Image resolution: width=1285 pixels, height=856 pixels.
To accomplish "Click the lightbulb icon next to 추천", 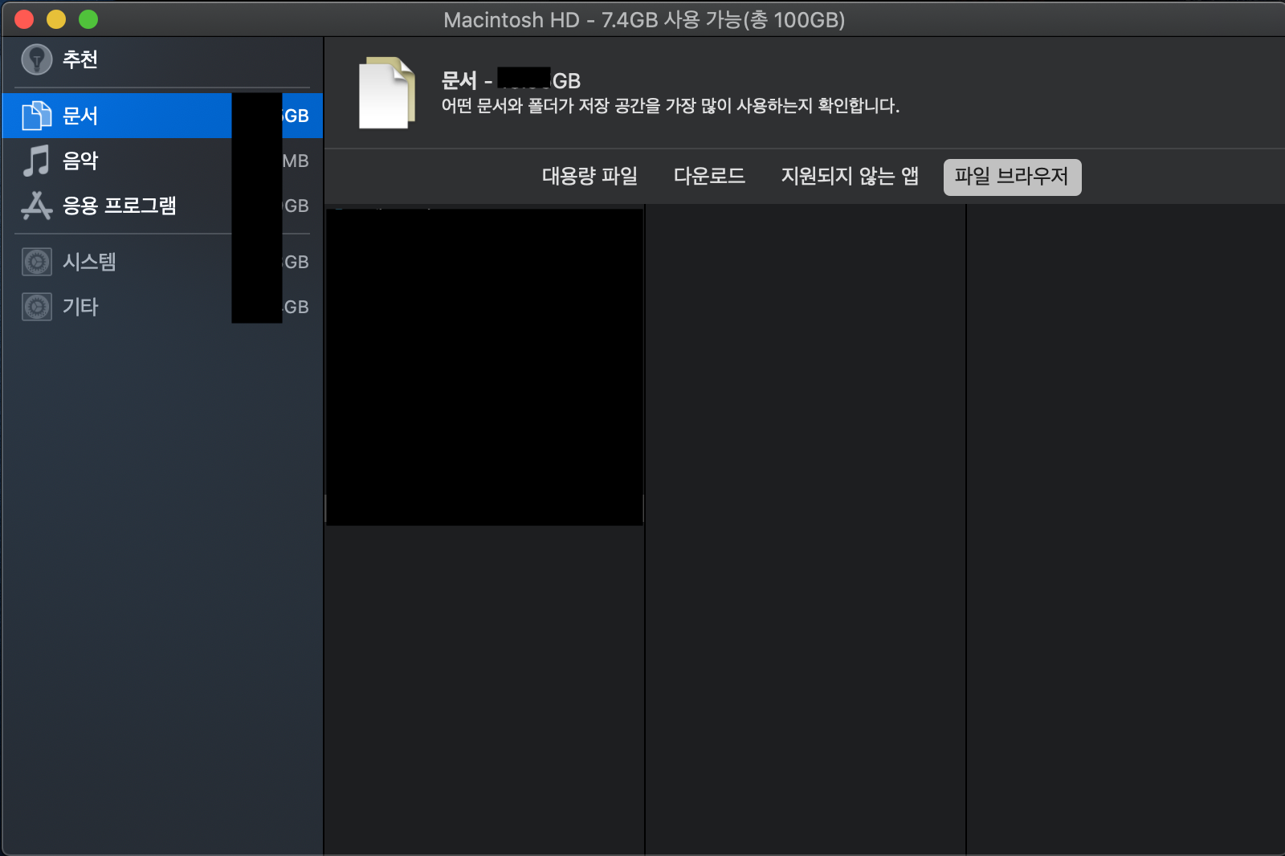I will [36, 59].
